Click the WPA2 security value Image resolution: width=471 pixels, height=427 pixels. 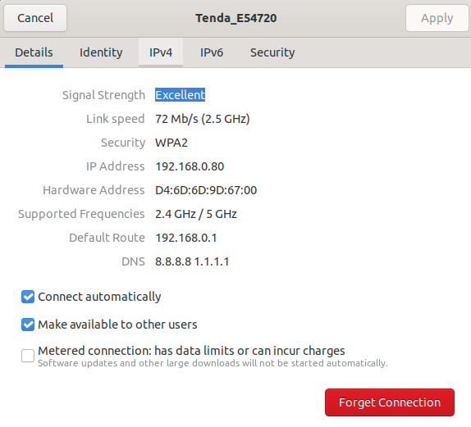click(171, 143)
